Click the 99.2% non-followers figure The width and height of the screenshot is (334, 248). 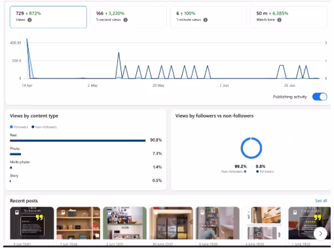pos(240,166)
